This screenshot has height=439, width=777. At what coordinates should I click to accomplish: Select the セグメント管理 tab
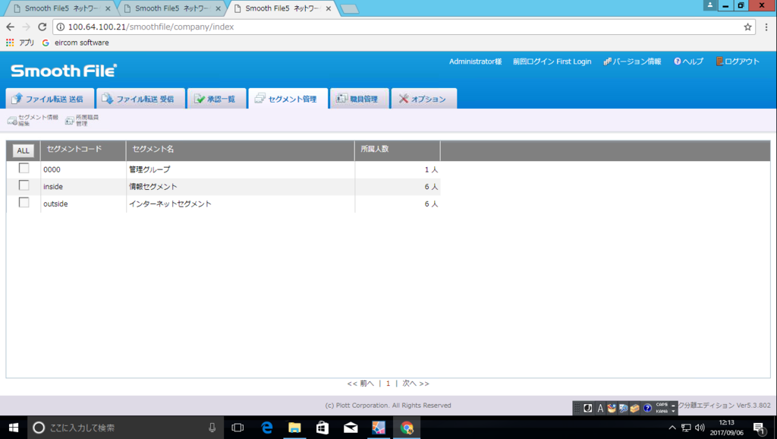pyautogui.click(x=288, y=99)
